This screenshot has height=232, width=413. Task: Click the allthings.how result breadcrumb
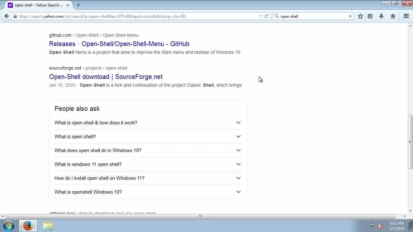(x=102, y=213)
